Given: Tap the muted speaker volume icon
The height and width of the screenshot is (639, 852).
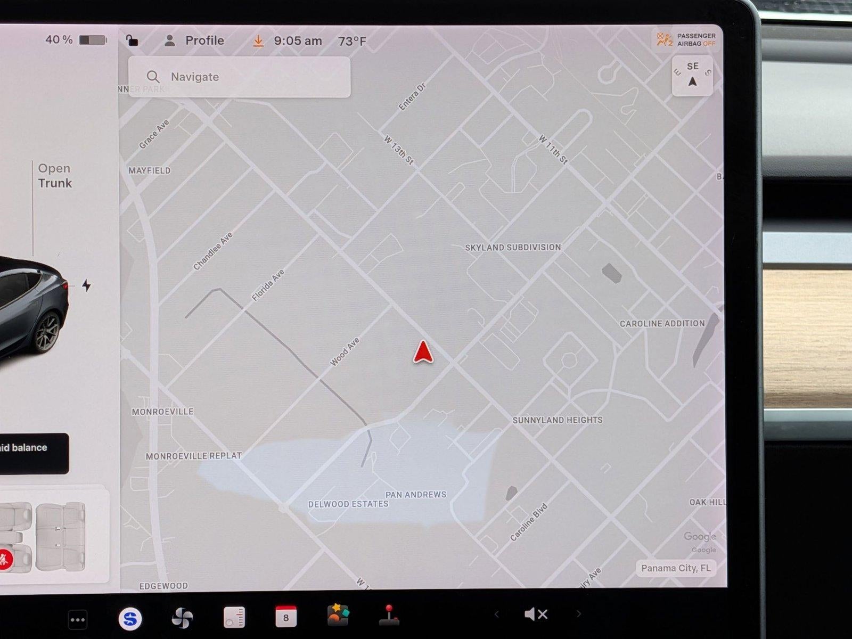Looking at the screenshot, I should click(536, 615).
